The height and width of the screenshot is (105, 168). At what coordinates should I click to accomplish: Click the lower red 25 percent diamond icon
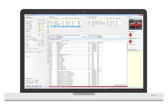pos(130,41)
